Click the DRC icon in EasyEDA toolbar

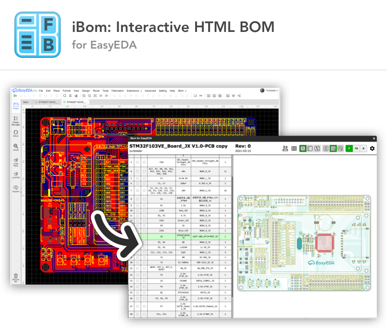pos(201,96)
